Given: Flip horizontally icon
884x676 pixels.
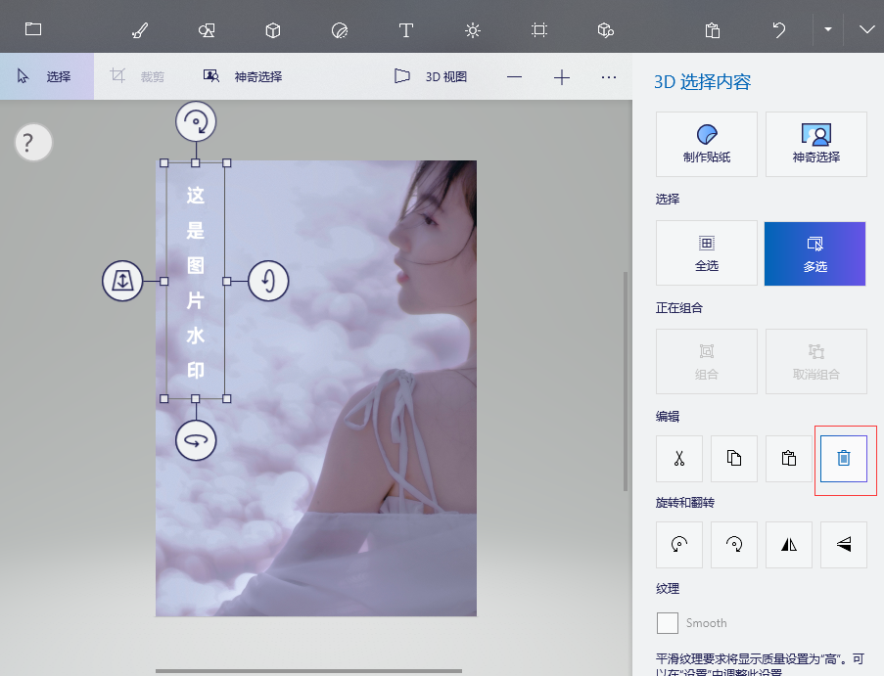Looking at the screenshot, I should (789, 544).
